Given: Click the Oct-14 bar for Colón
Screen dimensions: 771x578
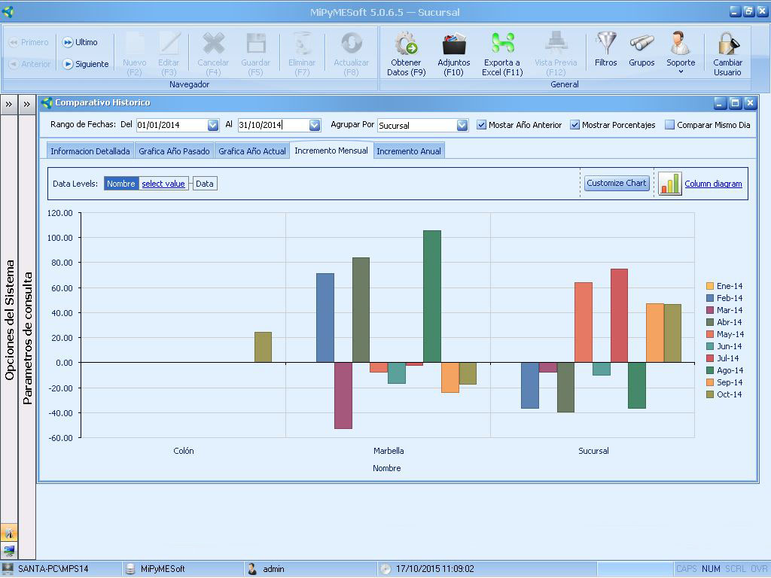Looking at the screenshot, I should pyautogui.click(x=263, y=348).
